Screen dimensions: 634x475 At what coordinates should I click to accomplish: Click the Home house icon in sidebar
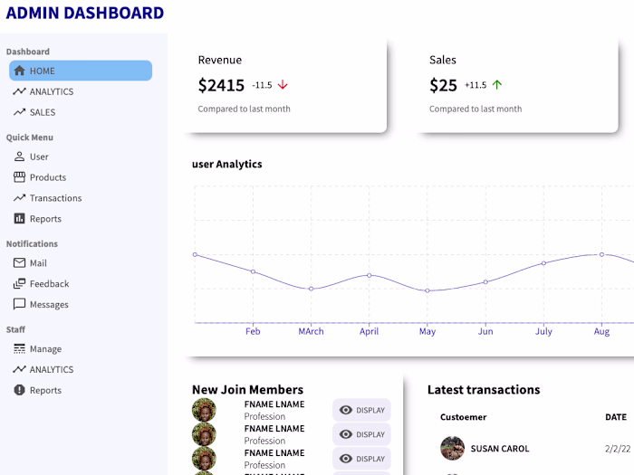tap(19, 71)
